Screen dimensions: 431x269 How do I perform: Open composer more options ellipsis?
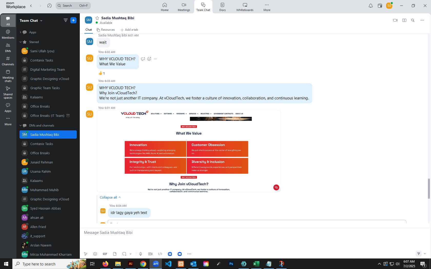[x=189, y=254]
